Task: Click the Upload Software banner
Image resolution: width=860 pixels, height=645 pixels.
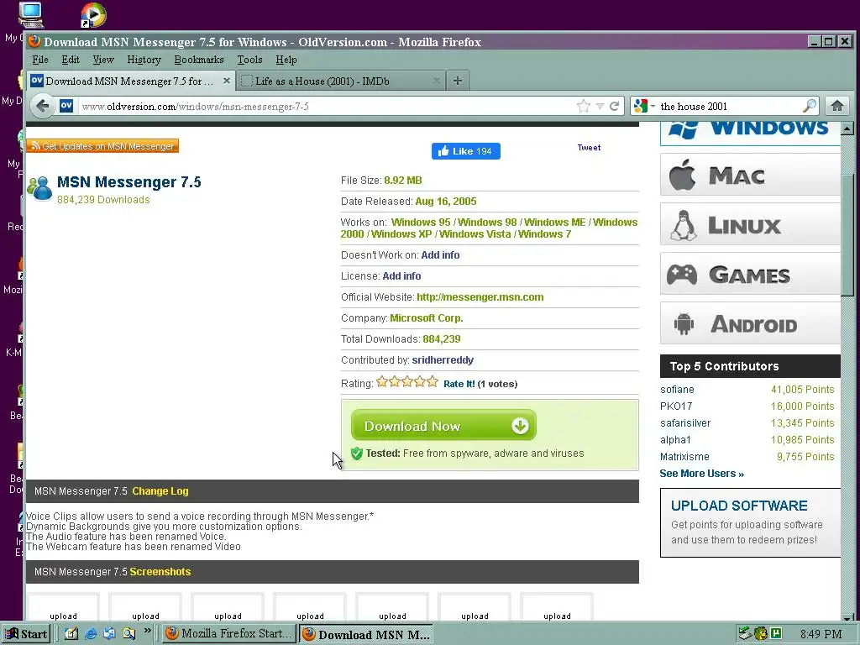Action: pos(750,522)
